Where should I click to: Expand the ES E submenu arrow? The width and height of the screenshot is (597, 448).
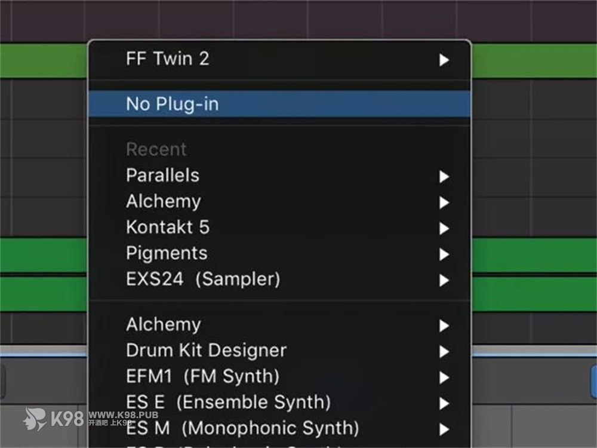click(x=444, y=403)
